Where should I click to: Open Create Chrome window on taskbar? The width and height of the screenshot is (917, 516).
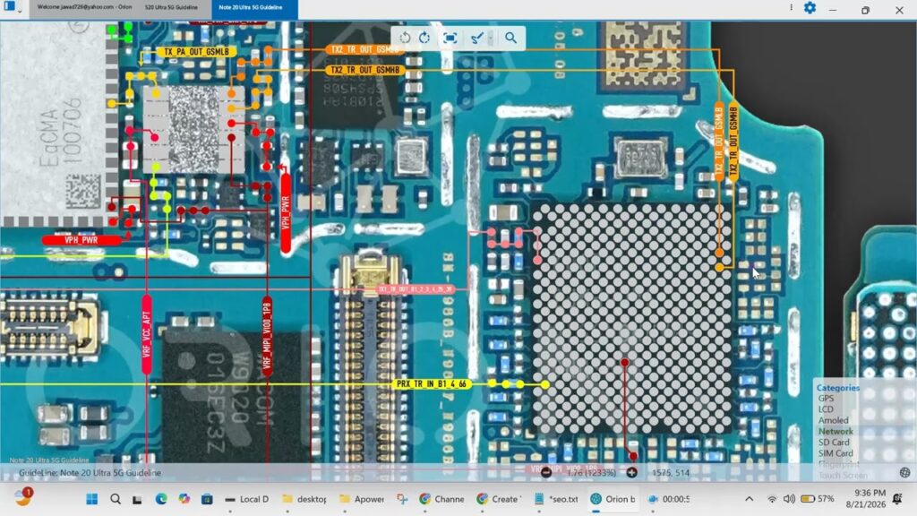499,499
